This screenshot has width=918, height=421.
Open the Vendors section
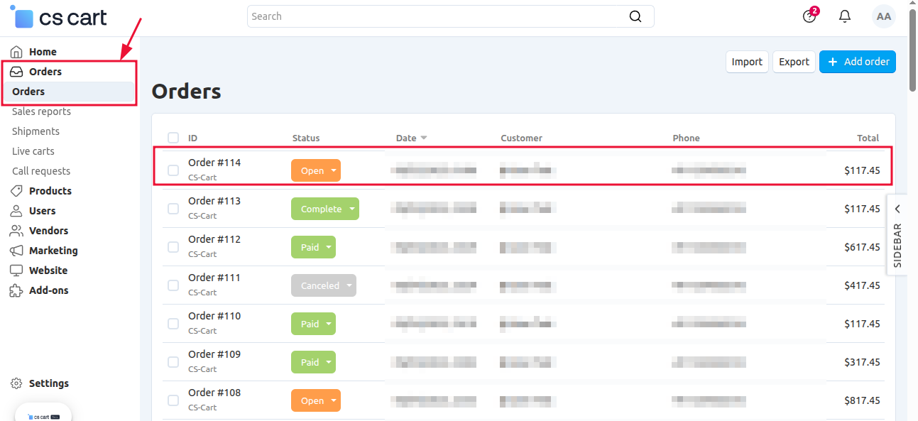coord(48,230)
